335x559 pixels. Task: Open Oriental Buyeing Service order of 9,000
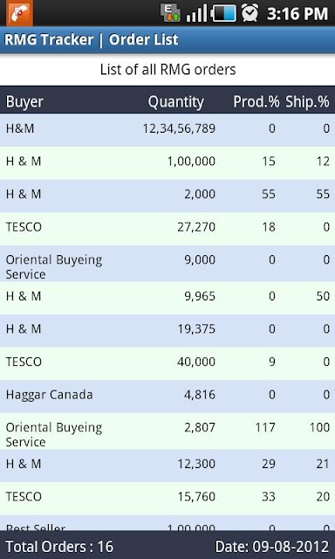(167, 264)
